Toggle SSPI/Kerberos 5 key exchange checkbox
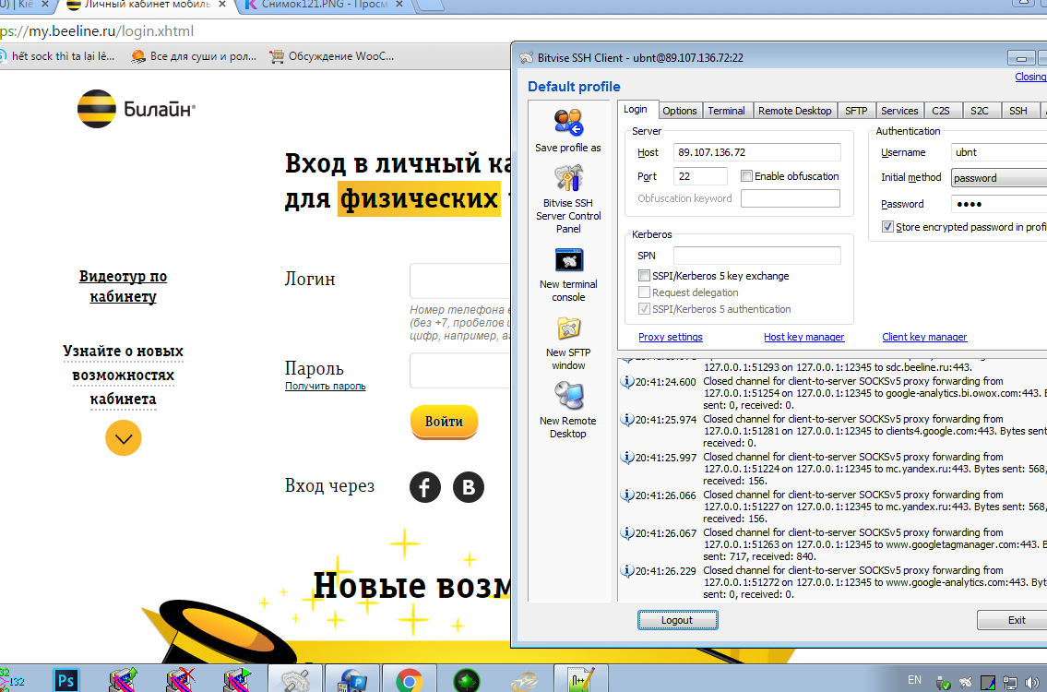 [x=645, y=275]
